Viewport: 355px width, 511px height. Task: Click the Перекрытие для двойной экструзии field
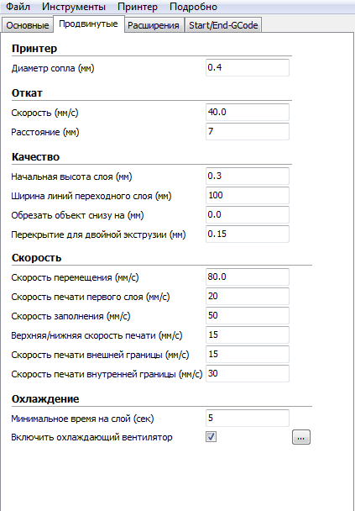tap(248, 234)
